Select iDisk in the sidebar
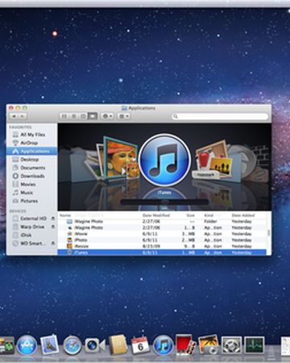 click(x=31, y=235)
